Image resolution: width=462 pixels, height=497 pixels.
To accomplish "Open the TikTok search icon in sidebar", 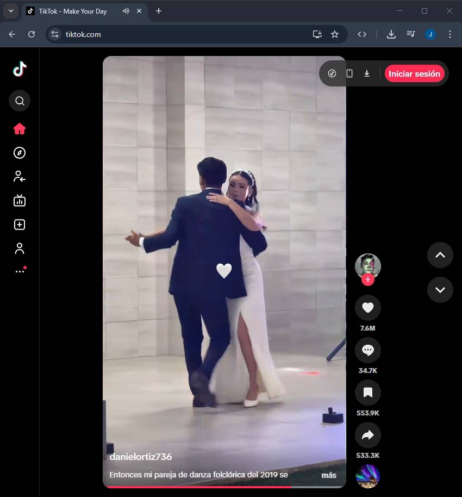I will (x=20, y=101).
